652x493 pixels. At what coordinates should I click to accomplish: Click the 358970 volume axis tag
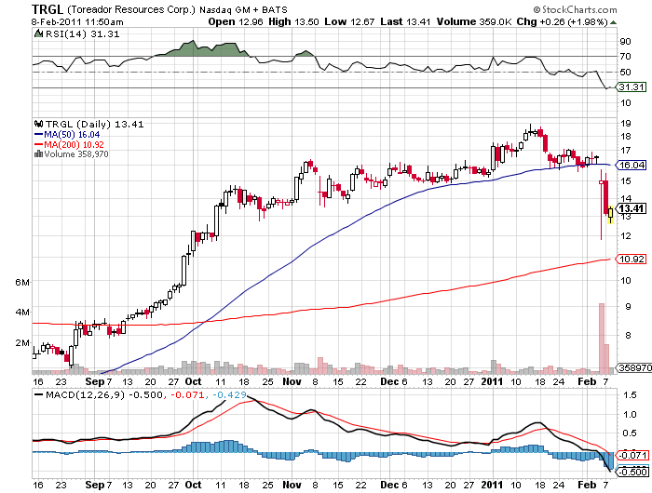click(633, 367)
